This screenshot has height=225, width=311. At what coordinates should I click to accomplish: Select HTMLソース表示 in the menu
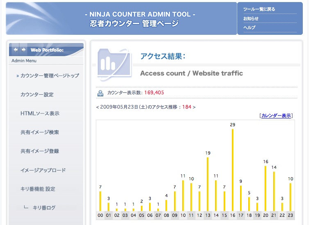[40, 113]
